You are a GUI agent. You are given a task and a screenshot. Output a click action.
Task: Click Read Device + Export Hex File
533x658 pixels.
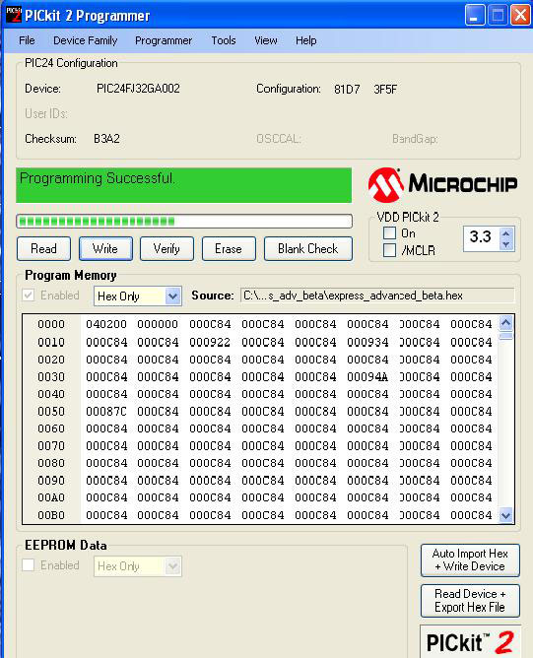click(470, 601)
